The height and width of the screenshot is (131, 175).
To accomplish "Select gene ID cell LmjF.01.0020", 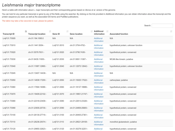I will pos(58,52).
